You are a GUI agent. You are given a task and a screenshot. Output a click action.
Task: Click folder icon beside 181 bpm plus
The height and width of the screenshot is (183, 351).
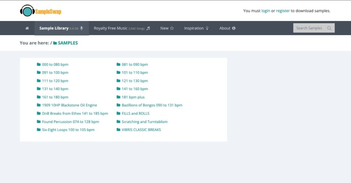119,97
